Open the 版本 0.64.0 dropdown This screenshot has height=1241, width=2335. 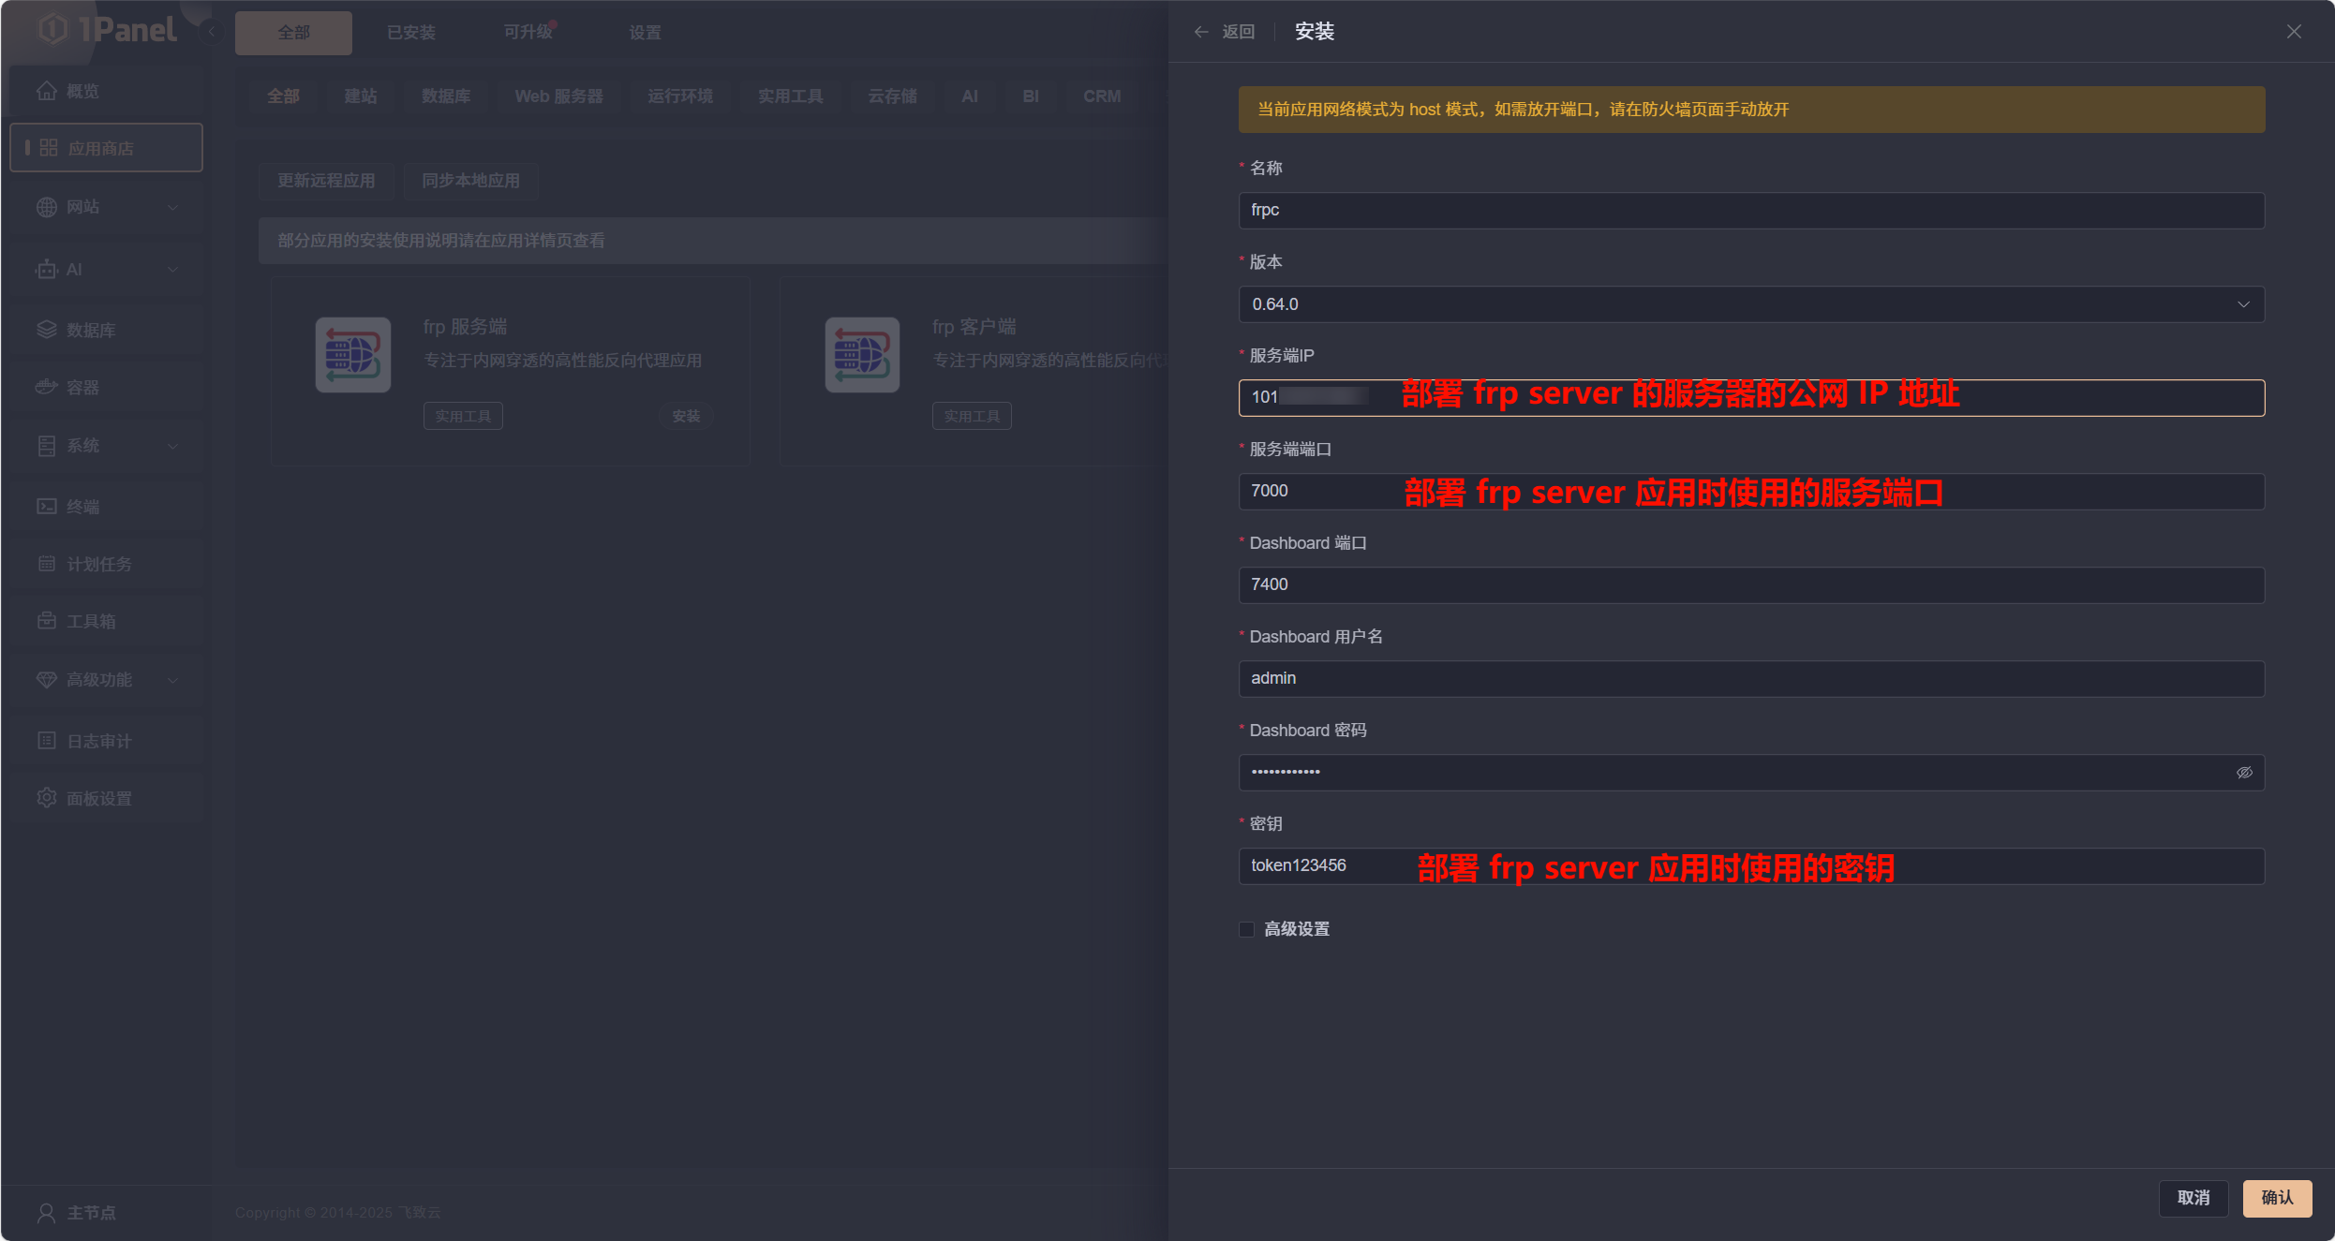pos(1750,304)
